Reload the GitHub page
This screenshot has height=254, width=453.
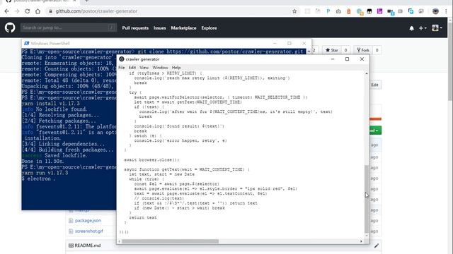click(x=28, y=11)
